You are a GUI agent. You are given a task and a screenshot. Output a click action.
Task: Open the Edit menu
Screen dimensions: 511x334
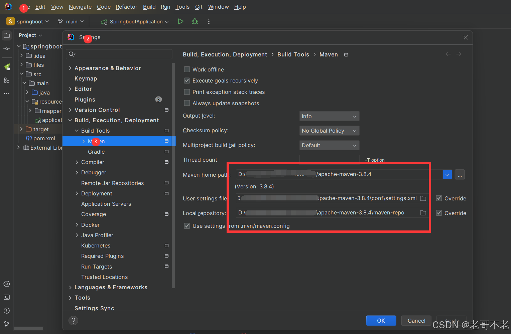pyautogui.click(x=40, y=7)
